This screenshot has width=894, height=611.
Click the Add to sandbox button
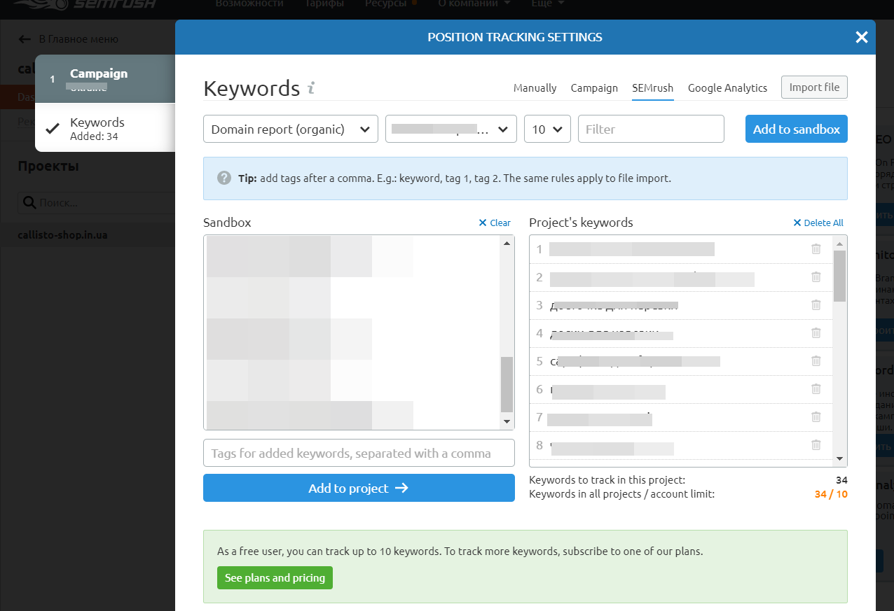click(796, 129)
